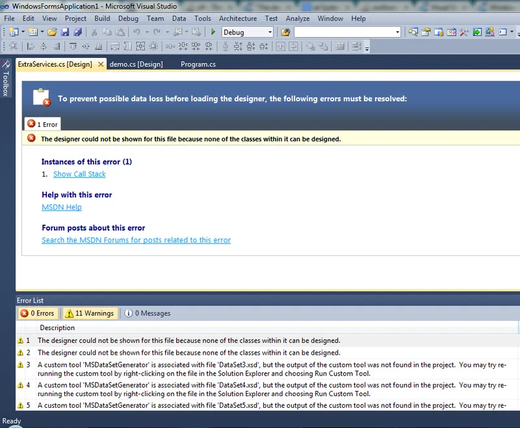Click the Redo arrow icon

(x=157, y=32)
